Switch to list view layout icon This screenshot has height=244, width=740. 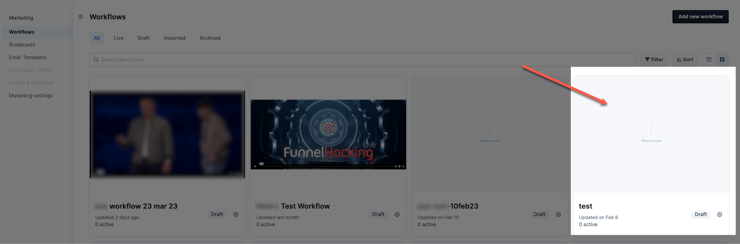tap(709, 60)
